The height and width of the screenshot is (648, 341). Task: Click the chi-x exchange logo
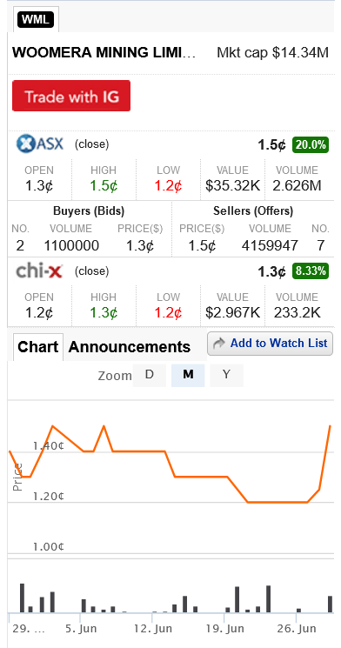click(x=39, y=271)
